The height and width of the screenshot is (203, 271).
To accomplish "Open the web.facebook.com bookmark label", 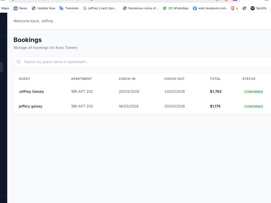I will (212, 8).
